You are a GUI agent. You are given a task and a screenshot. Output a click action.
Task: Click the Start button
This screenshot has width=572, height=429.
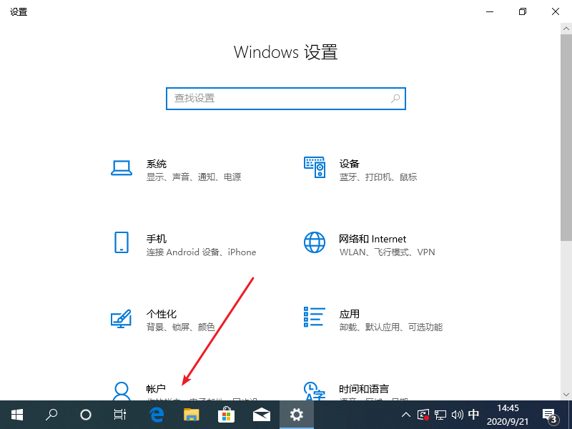point(17,415)
